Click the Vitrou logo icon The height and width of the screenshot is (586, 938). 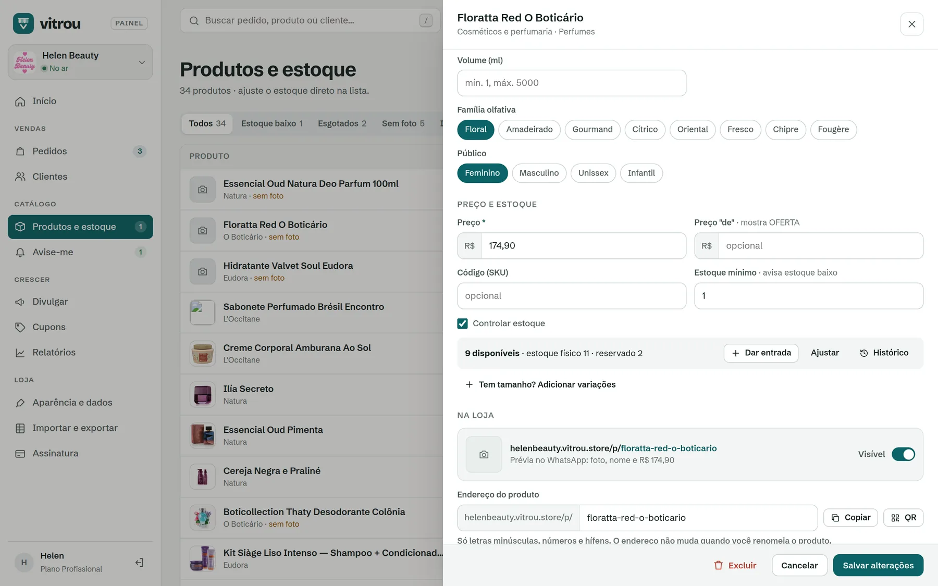coord(23,23)
